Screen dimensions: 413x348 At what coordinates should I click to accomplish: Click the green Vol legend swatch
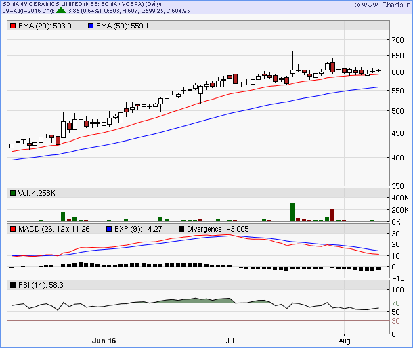pyautogui.click(x=13, y=193)
